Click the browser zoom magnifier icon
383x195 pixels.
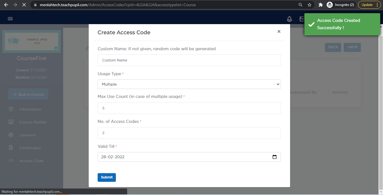[x=301, y=5]
